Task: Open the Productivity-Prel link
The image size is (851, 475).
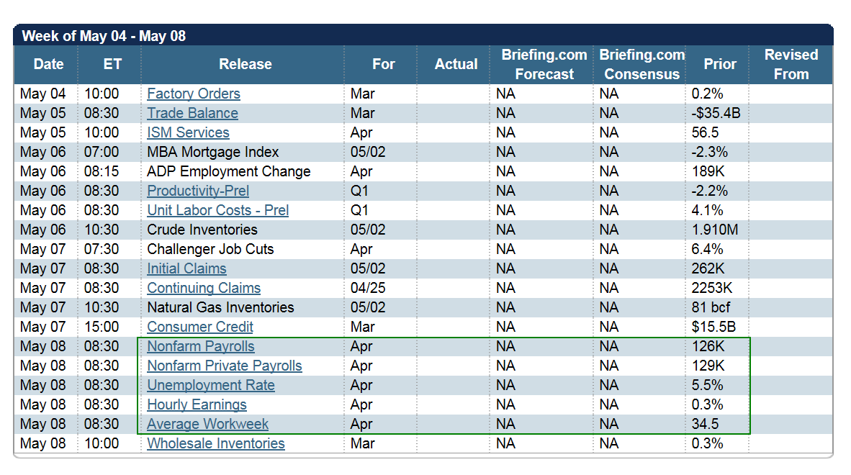Action: pos(198,191)
